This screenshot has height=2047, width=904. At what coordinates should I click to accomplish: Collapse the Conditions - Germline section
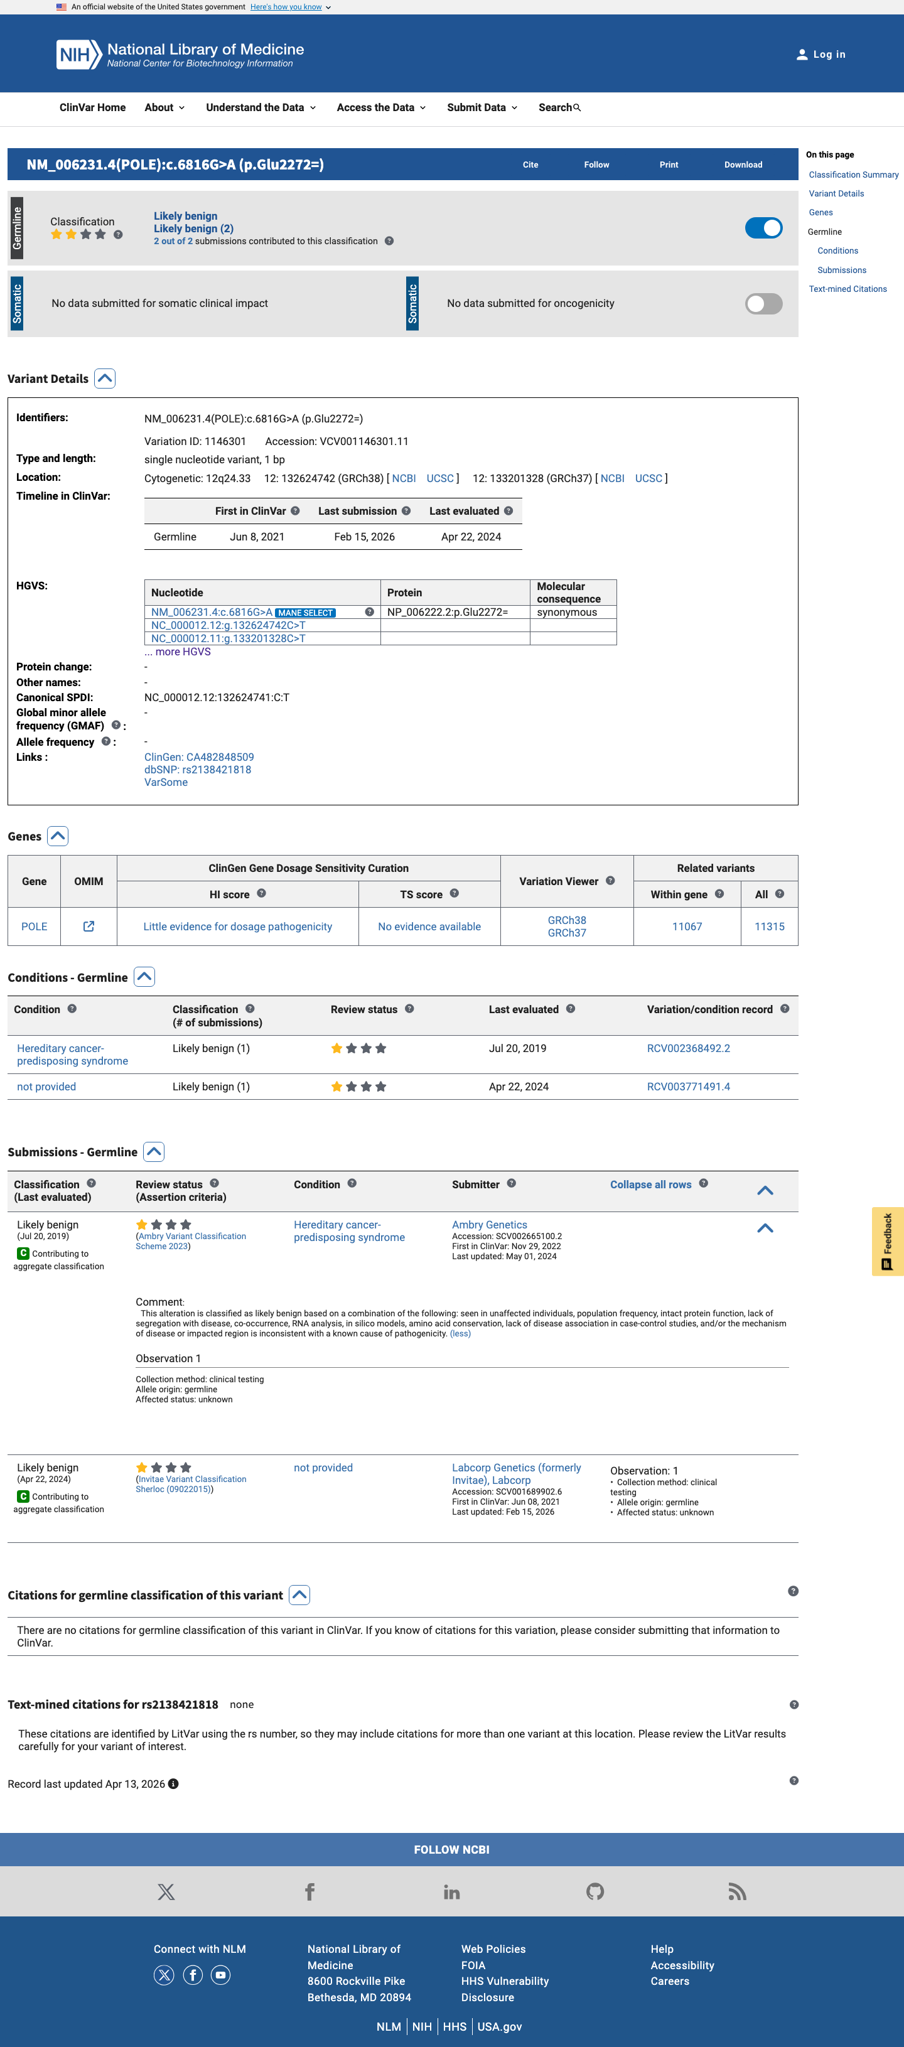(144, 977)
